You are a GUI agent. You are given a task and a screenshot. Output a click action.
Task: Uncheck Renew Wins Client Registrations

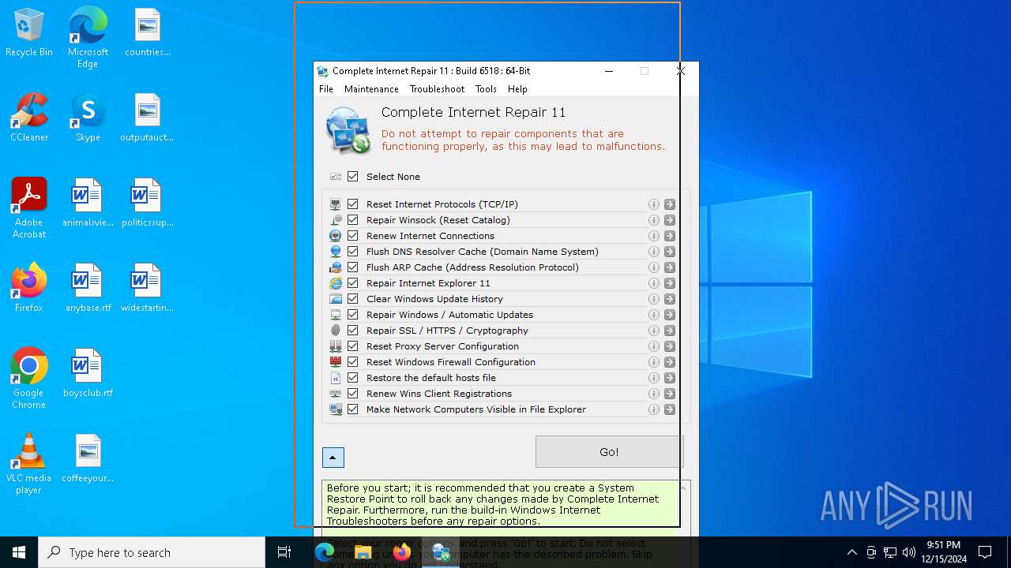[x=353, y=394]
